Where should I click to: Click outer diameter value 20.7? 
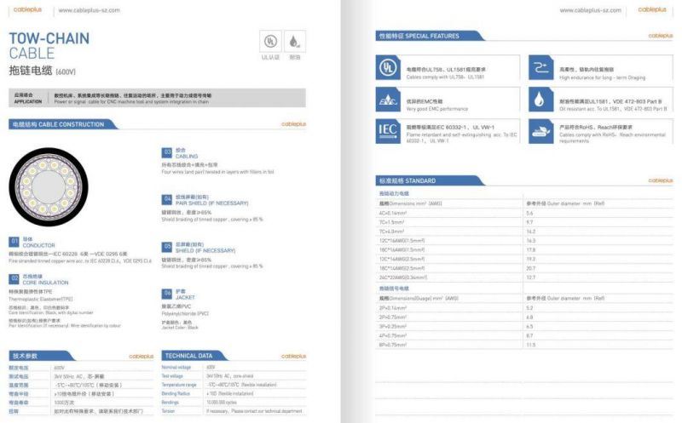coord(530,268)
